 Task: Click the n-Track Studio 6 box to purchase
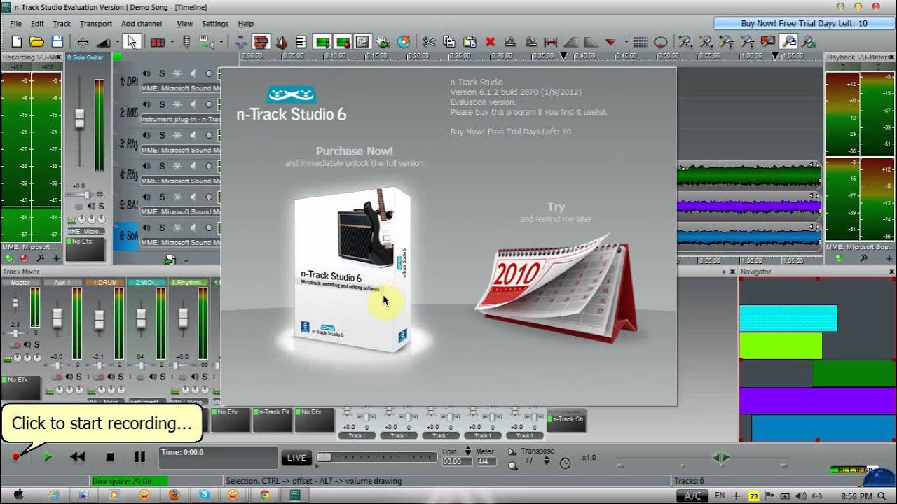pos(352,269)
